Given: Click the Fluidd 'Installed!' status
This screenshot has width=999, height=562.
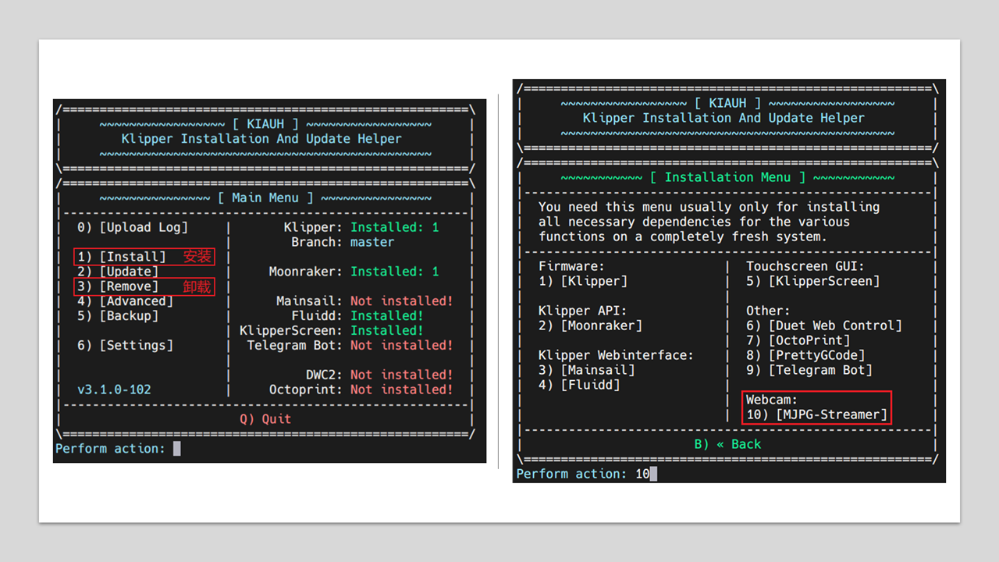Looking at the screenshot, I should tap(387, 315).
